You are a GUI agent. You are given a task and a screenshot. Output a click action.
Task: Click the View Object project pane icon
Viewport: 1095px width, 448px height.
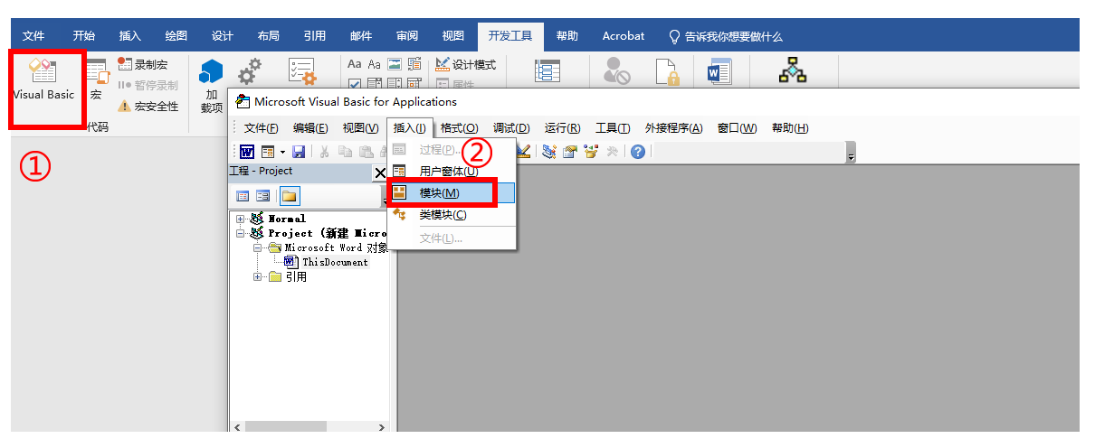[262, 195]
